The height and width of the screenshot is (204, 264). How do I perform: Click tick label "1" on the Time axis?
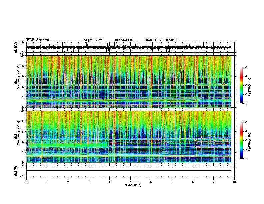(x=47, y=182)
